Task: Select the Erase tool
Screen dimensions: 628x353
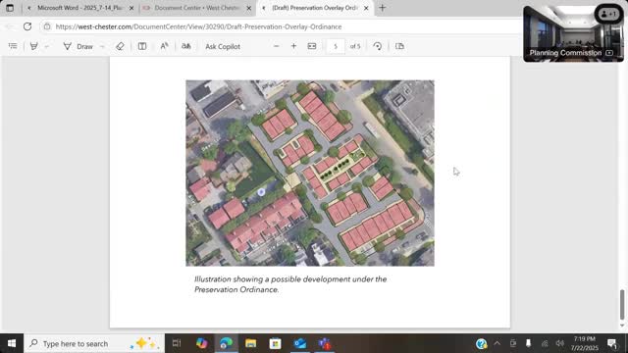Action: pos(120,46)
